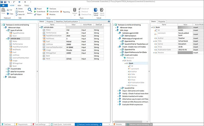Select 'Evaluate XPath expression' folder

[x=133, y=104]
